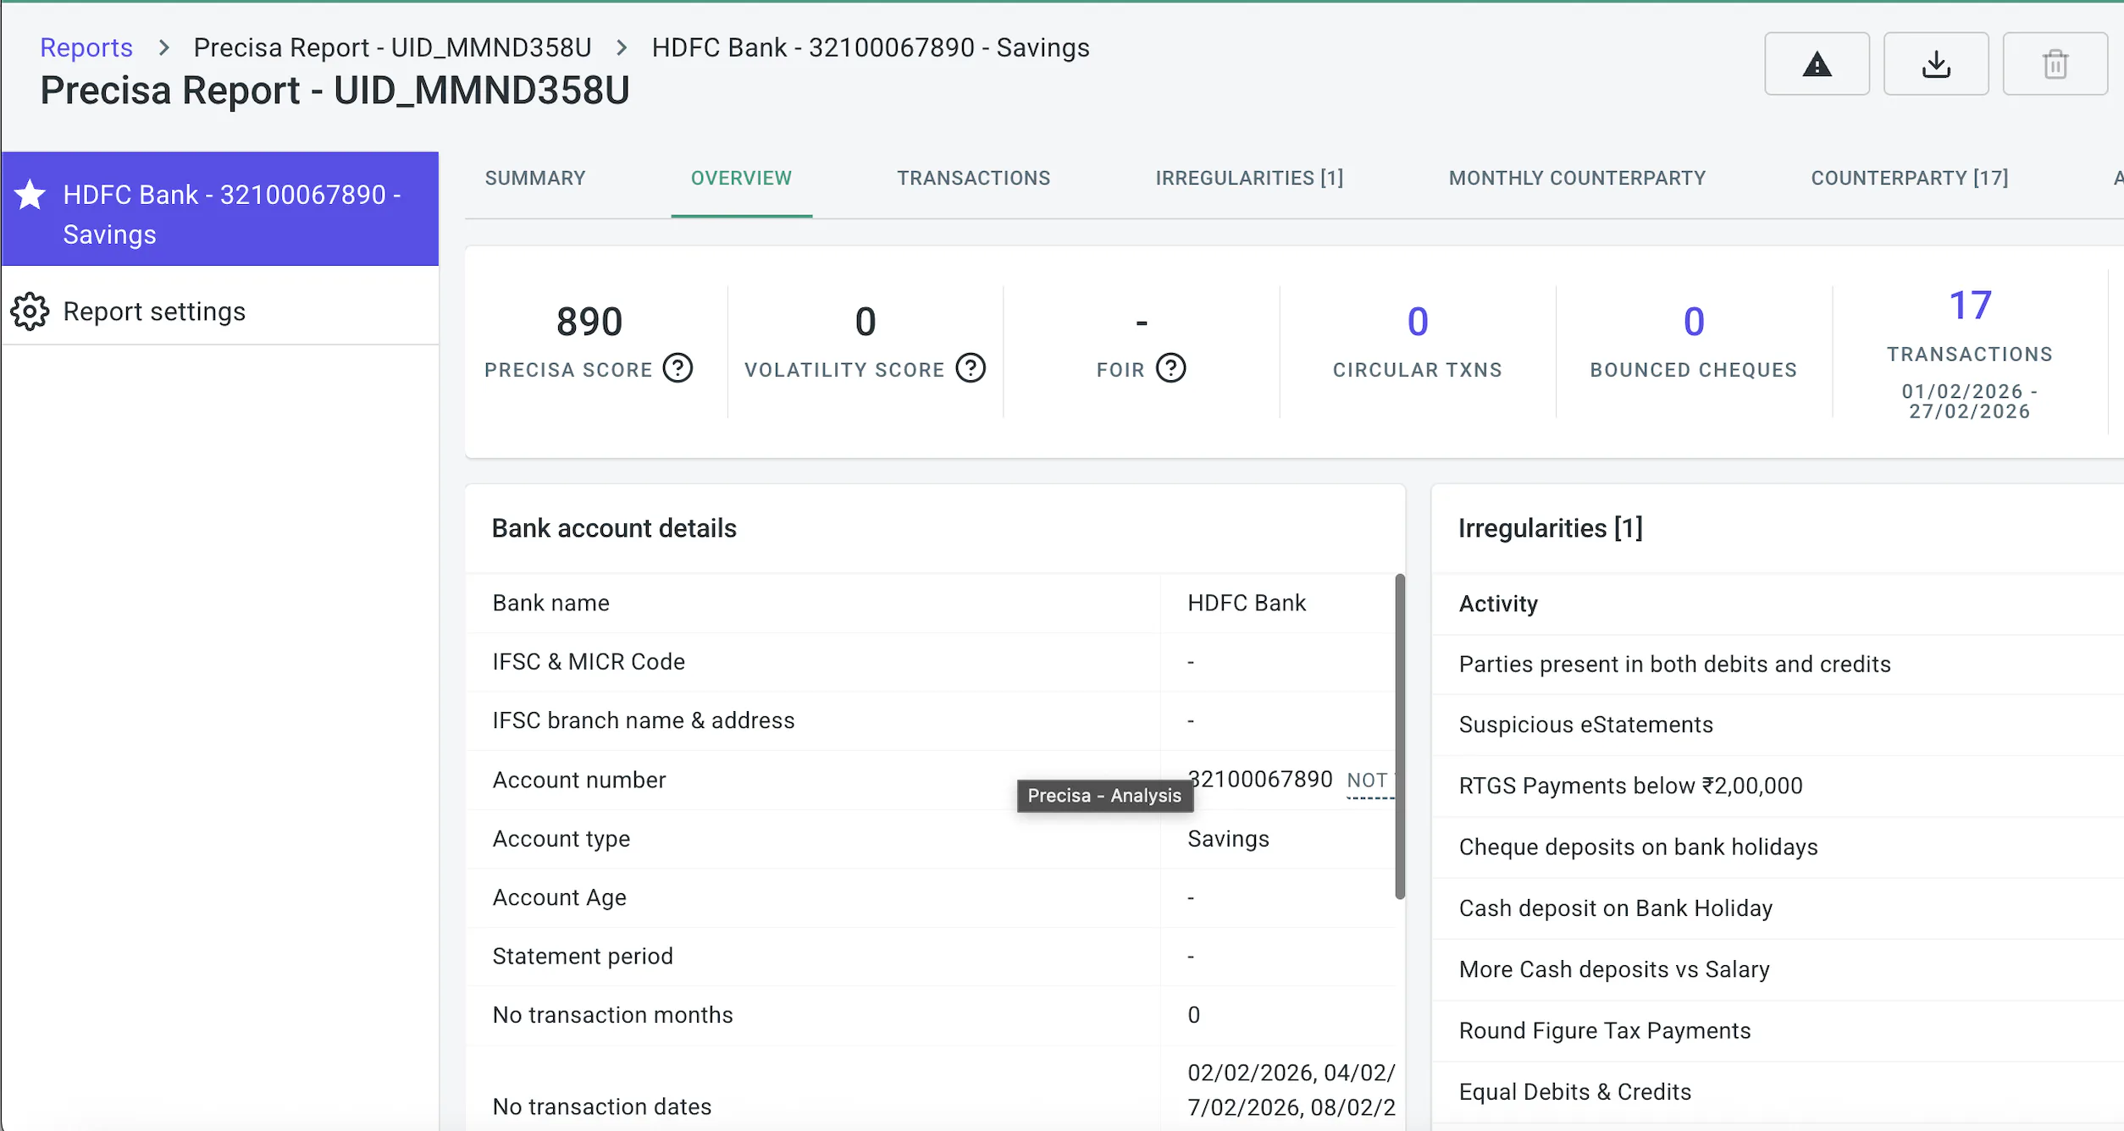Select the Overview tab
The image size is (2124, 1131).
pos(741,178)
